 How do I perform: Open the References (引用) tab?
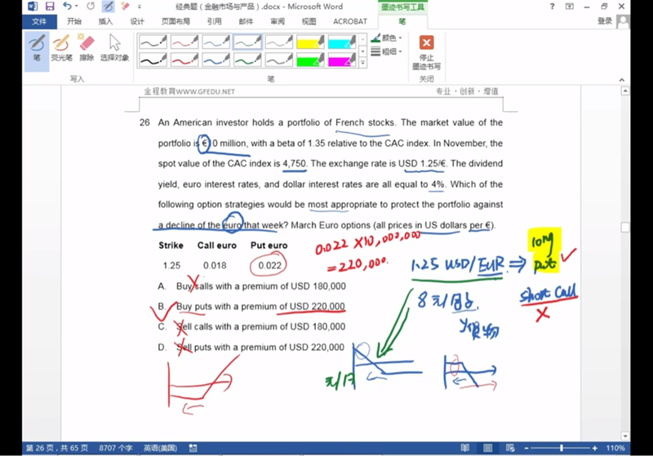click(x=214, y=21)
